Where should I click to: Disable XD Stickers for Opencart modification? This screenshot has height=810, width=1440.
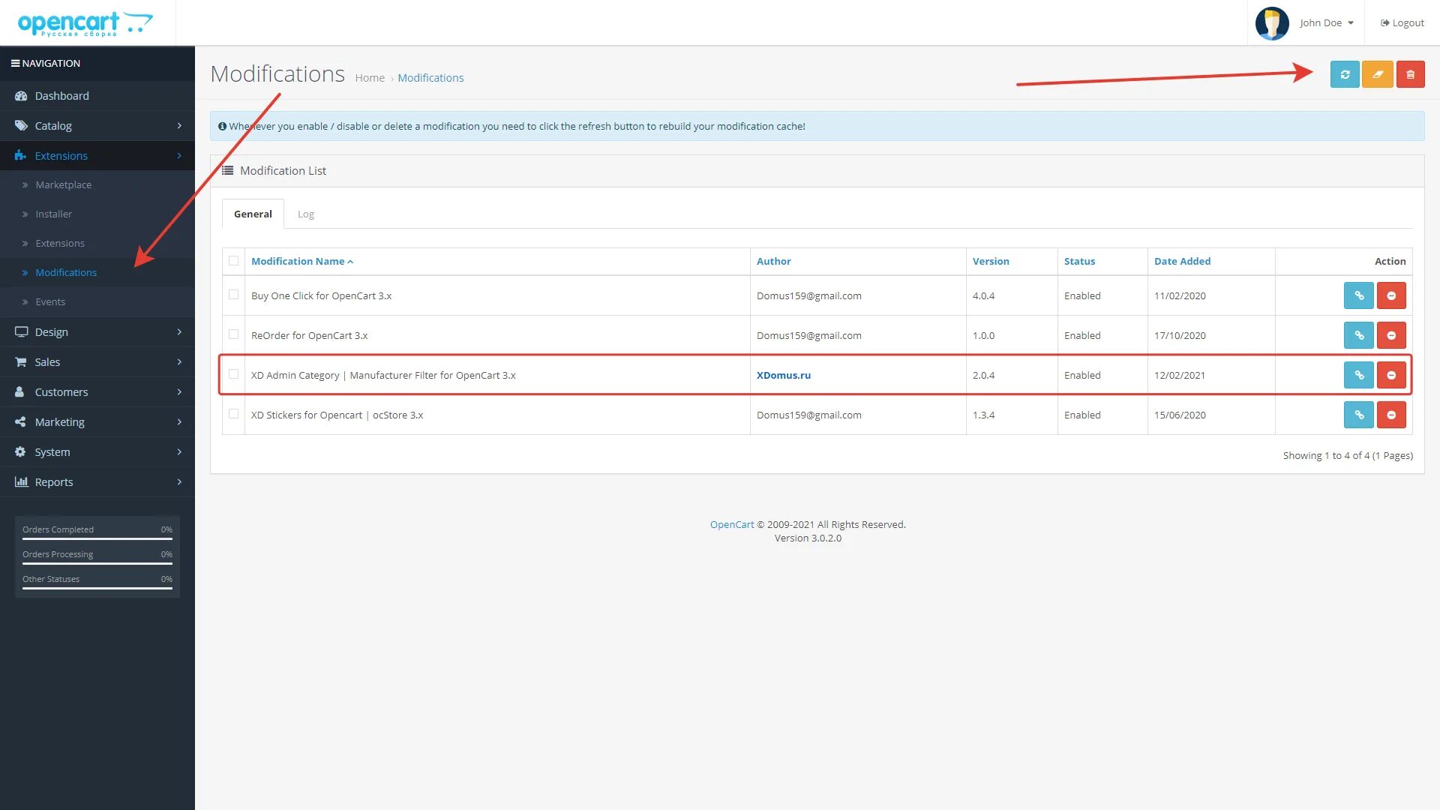[1391, 415]
